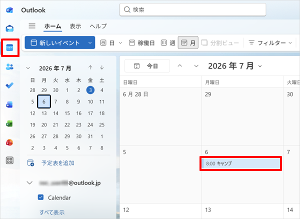
Task: Select the 表示 tab
Action: (75, 26)
